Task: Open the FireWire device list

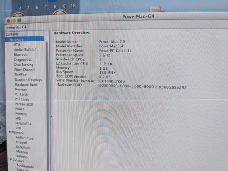Action: click(x=21, y=75)
